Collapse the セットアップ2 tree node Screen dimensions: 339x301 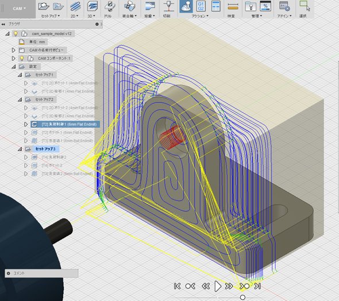click(x=20, y=99)
